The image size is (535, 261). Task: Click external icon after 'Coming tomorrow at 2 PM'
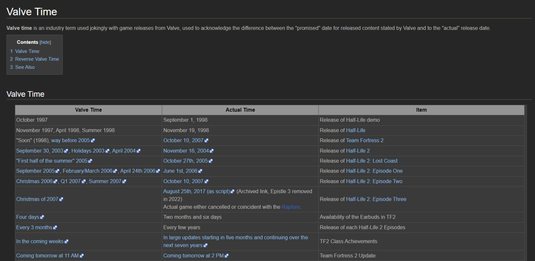pos(227,256)
